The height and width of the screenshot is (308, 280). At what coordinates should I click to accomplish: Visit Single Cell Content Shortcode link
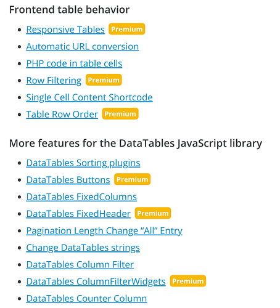point(89,97)
